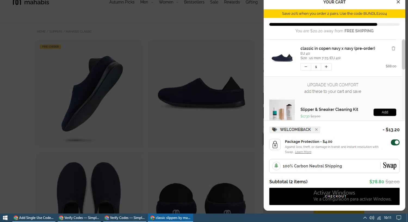Show hidden system tray icons

click(x=365, y=218)
